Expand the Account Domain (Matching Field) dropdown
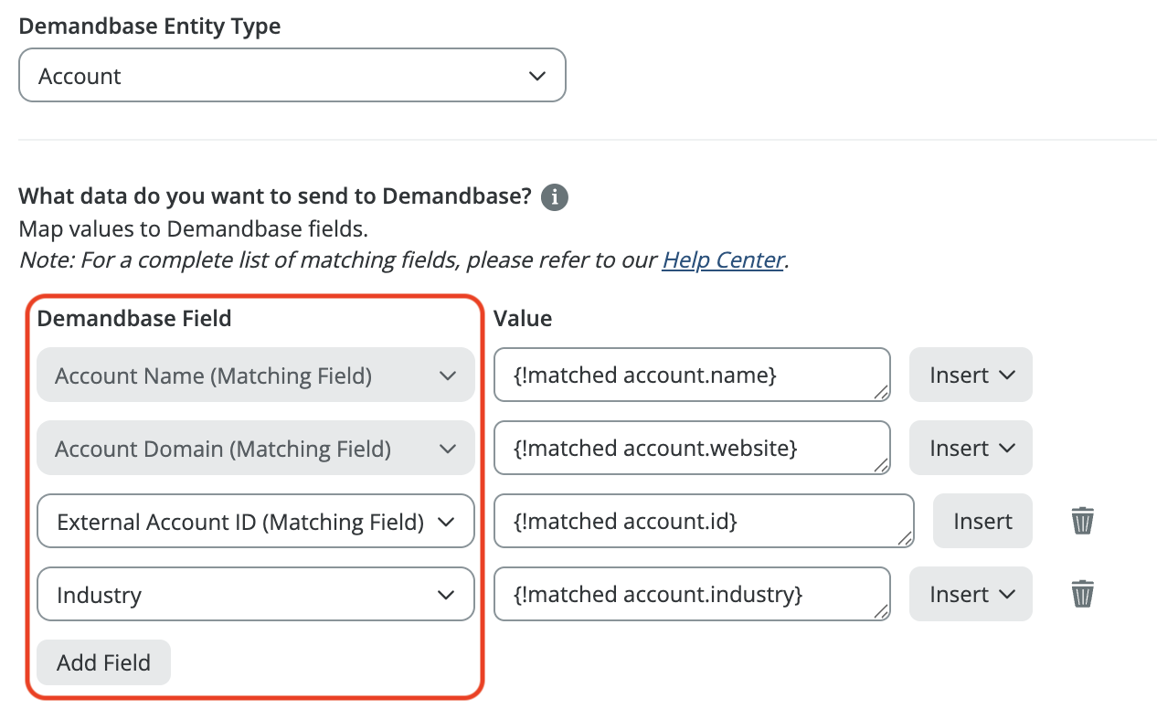 coord(255,449)
